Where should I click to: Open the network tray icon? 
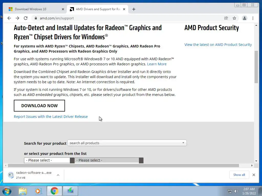(x=230, y=191)
